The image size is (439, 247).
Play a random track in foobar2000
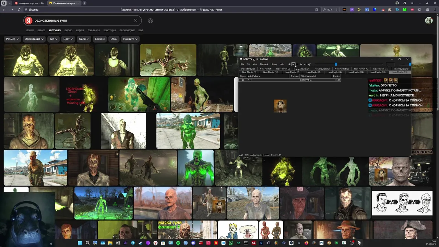pos(309,64)
